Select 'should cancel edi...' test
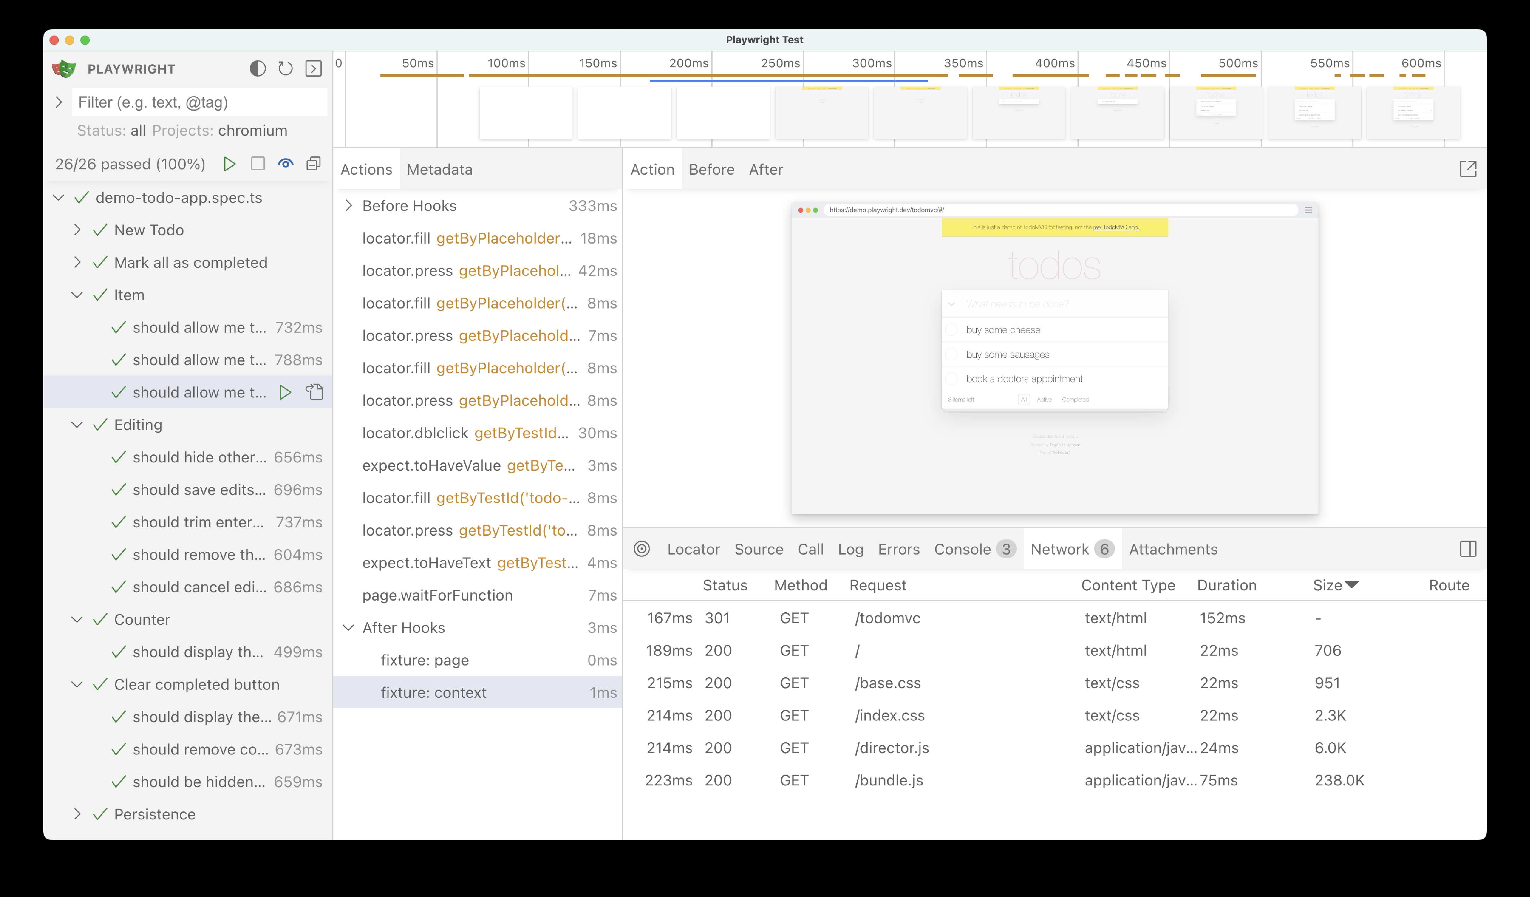The height and width of the screenshot is (897, 1530). (x=188, y=587)
